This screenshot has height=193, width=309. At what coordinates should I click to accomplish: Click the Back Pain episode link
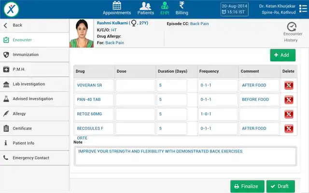click(199, 23)
